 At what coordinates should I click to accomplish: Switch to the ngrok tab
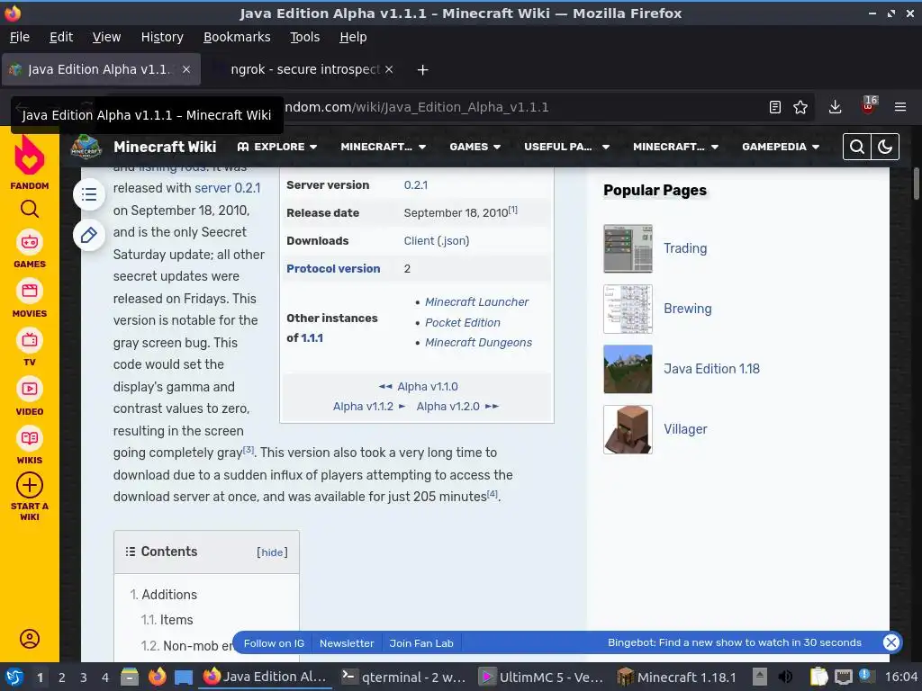click(303, 69)
